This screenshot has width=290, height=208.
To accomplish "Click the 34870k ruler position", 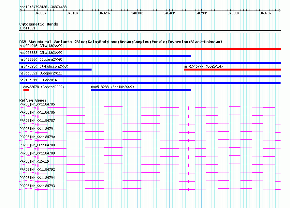I will [266, 13].
